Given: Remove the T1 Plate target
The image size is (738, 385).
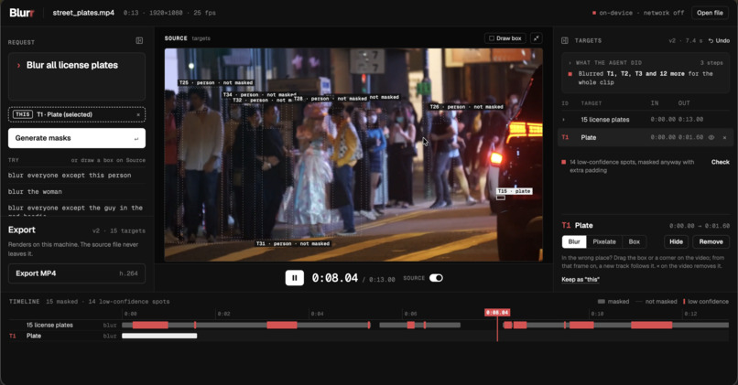Looking at the screenshot, I should click(711, 241).
